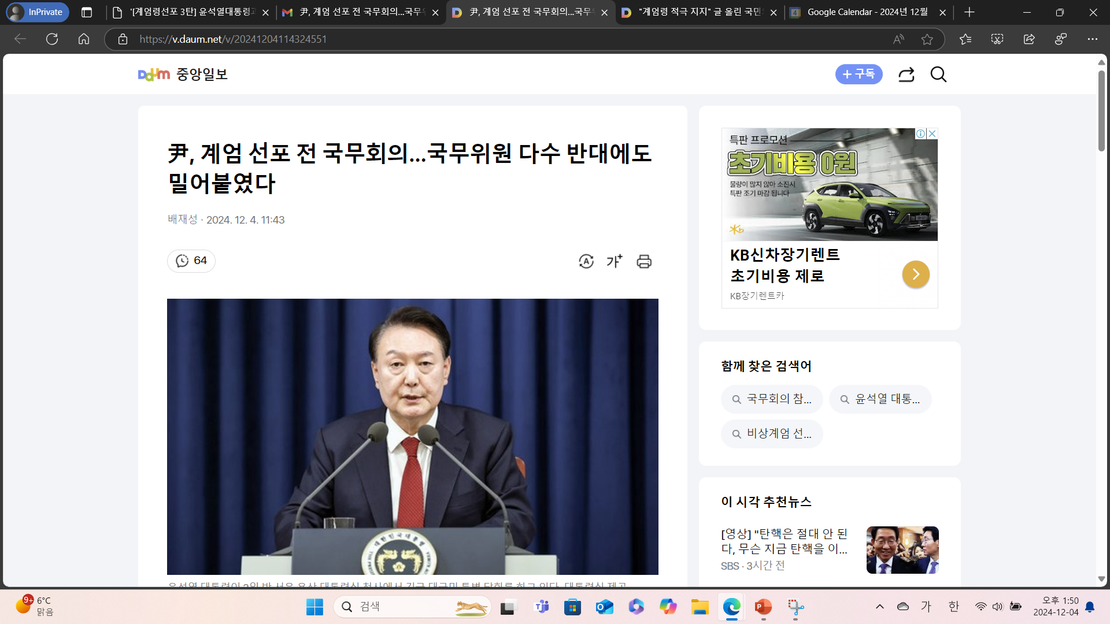The image size is (1110, 624).
Task: Click the +구독 subscribe button
Action: coord(859,75)
